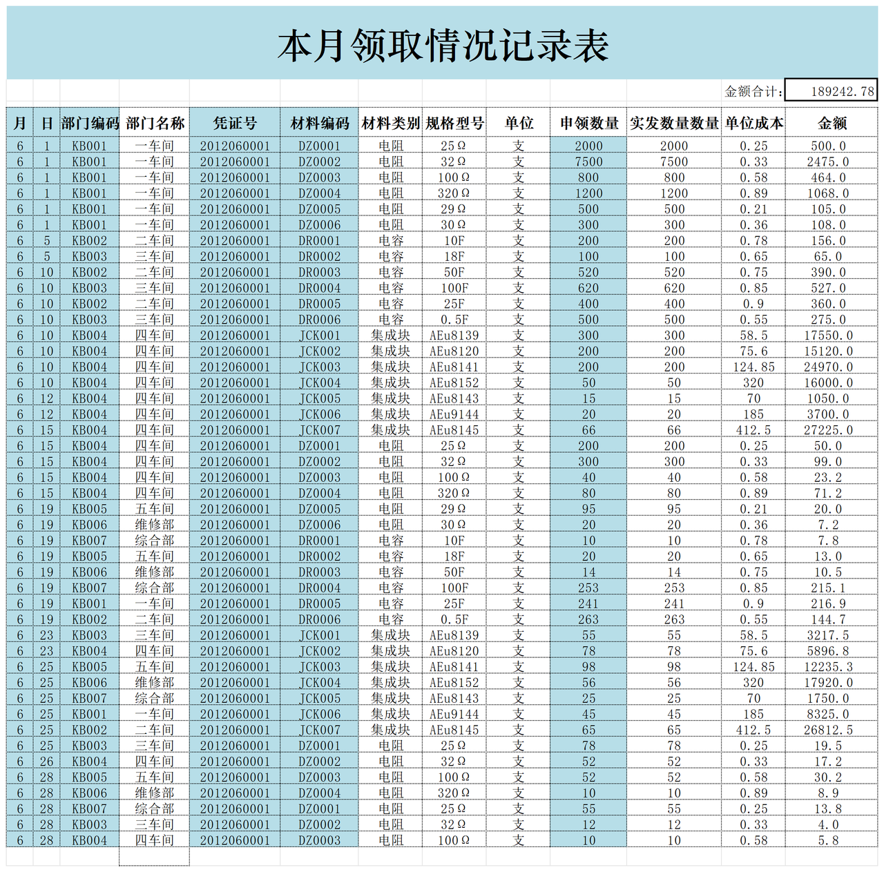Click the 部门编码 column header
Image resolution: width=884 pixels, height=872 pixels.
point(90,123)
